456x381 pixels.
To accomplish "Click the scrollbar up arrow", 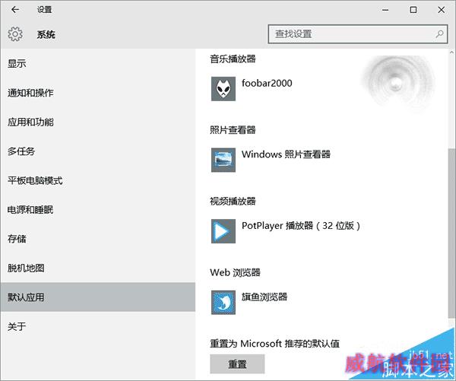I will 451,52.
